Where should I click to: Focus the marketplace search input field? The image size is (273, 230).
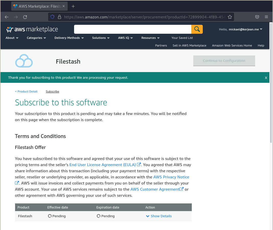[x=133, y=29]
